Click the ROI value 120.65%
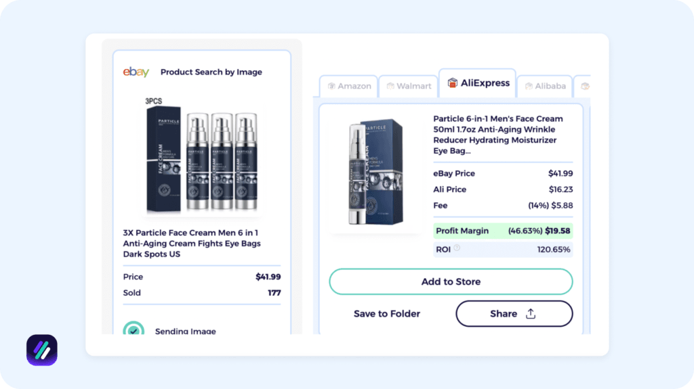This screenshot has height=389, width=694. click(554, 250)
